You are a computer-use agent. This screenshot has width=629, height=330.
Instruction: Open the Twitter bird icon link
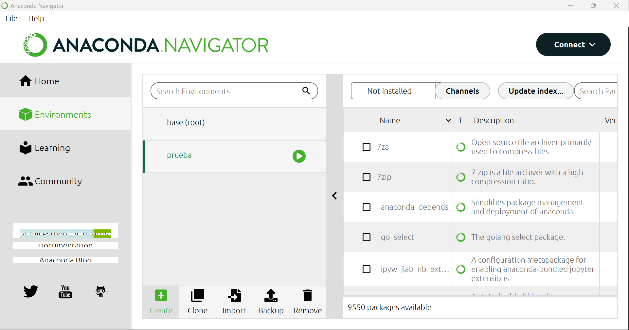tap(31, 291)
